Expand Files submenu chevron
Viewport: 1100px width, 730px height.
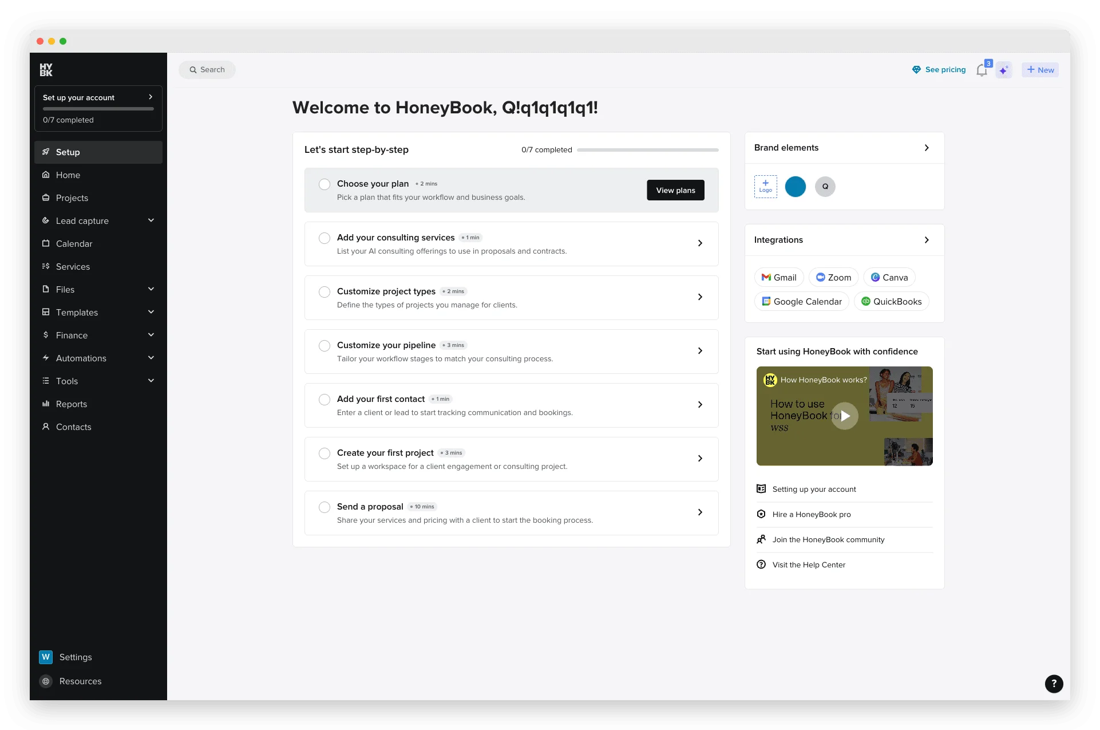click(x=151, y=289)
